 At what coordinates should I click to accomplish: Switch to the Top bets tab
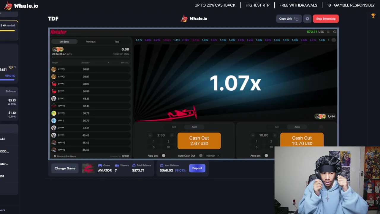(x=117, y=42)
